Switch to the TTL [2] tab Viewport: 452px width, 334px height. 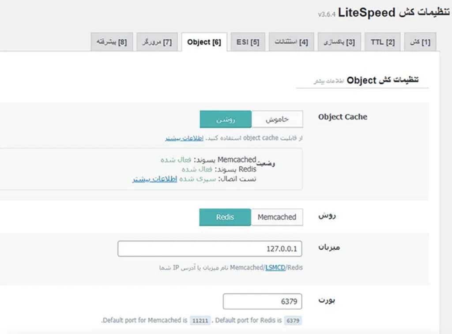(x=383, y=43)
